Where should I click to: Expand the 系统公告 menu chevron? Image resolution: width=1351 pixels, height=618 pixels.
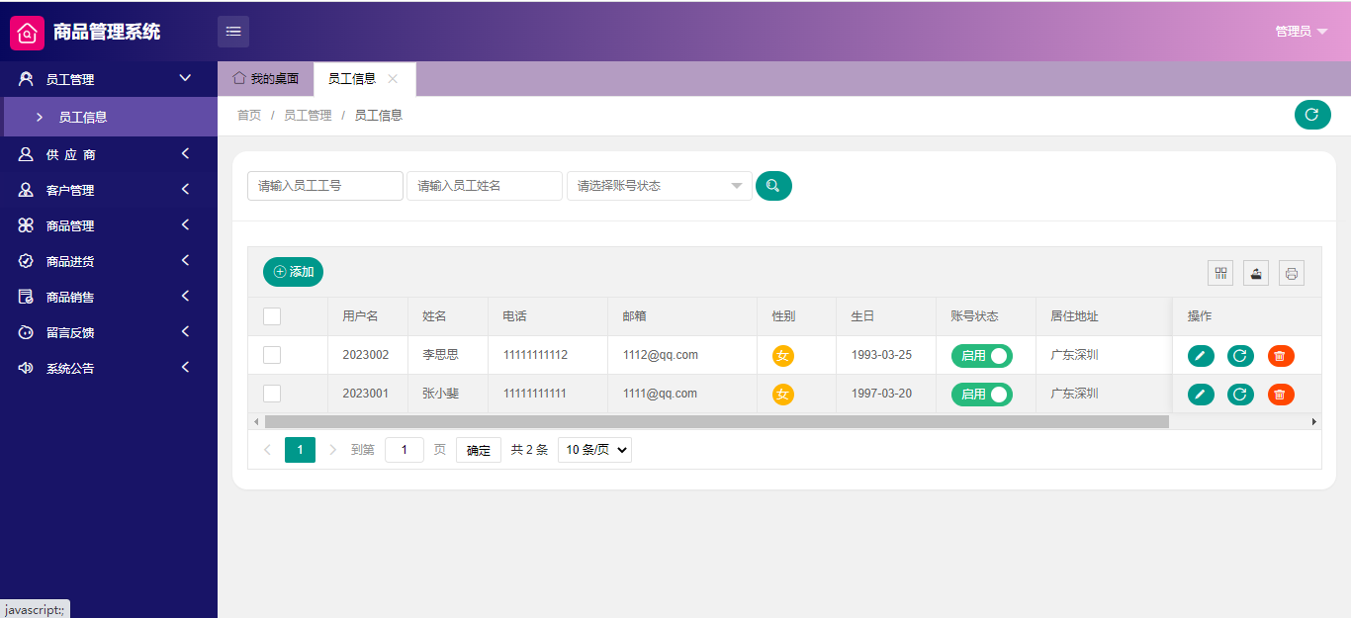tap(185, 367)
